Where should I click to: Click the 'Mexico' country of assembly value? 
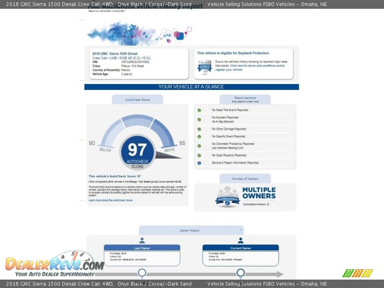click(126, 70)
